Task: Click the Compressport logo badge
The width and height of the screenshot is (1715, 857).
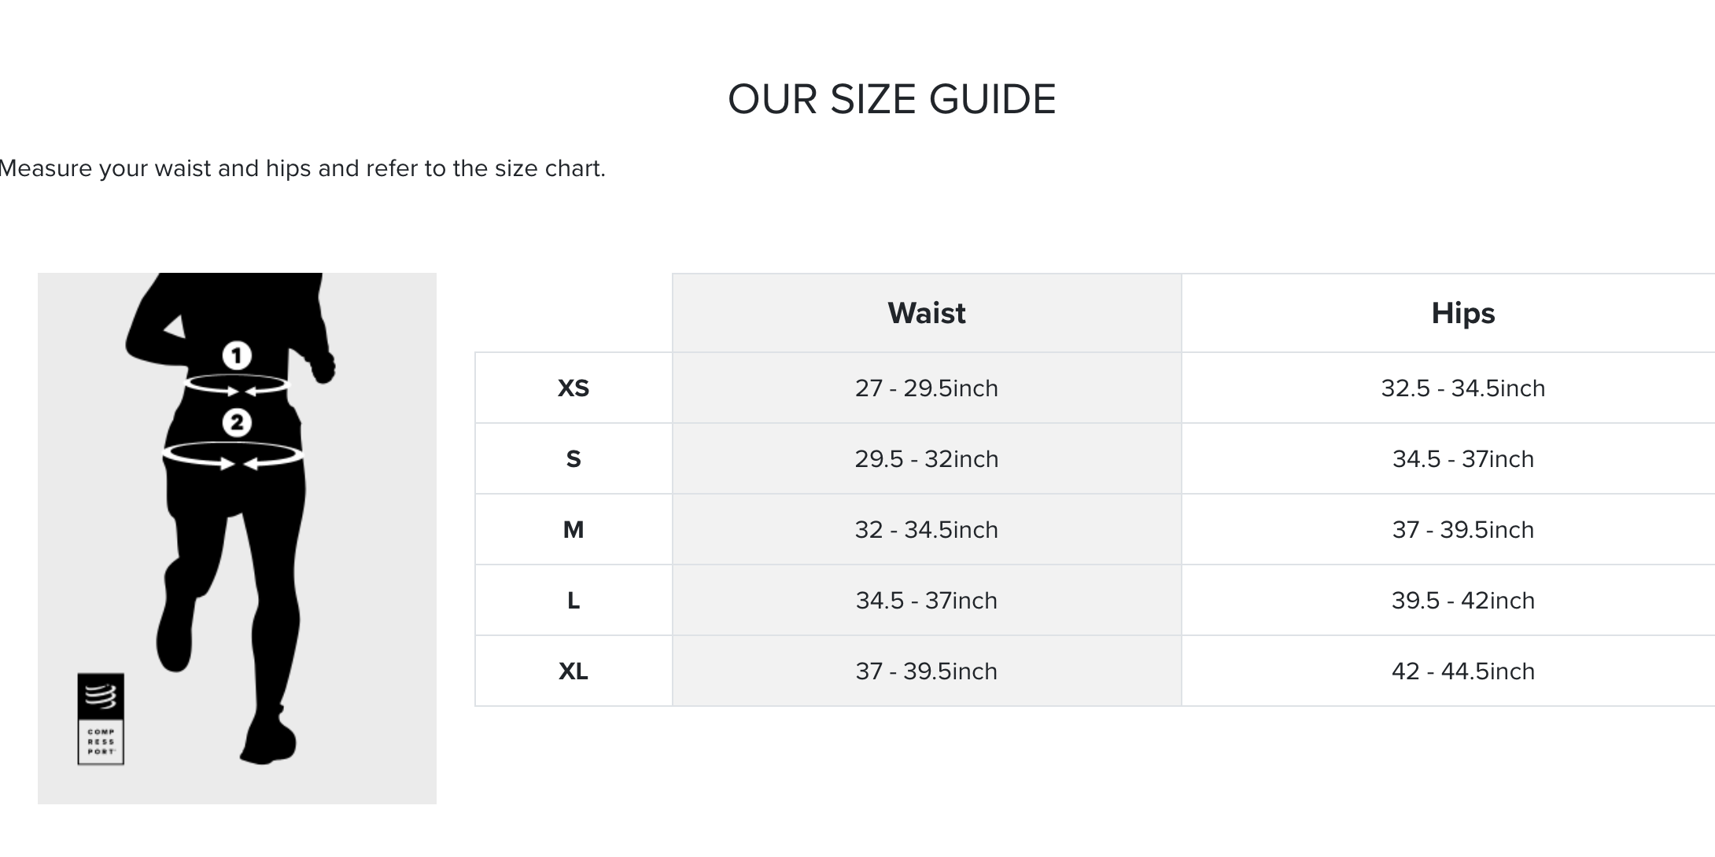Action: point(101,719)
